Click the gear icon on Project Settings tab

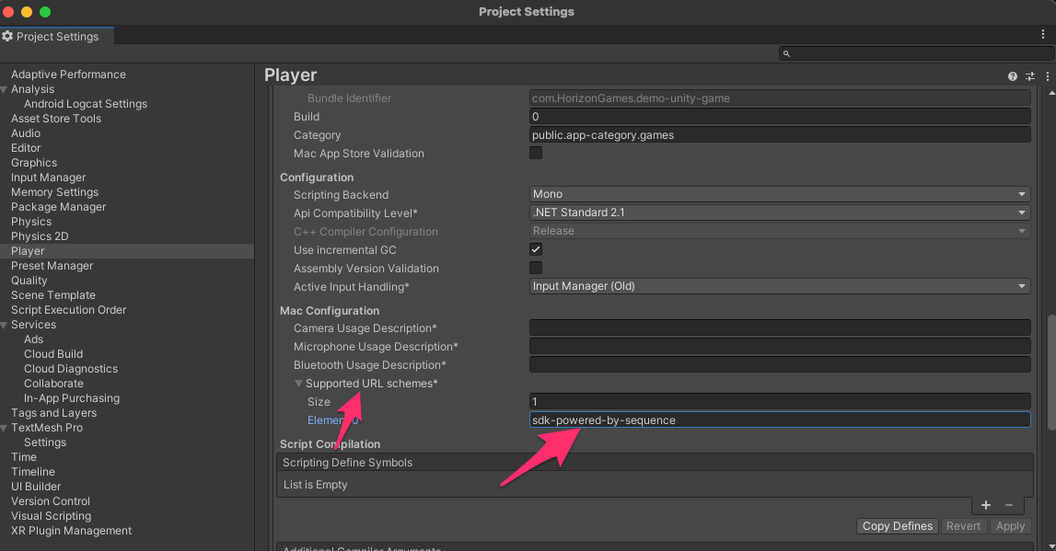[7, 37]
